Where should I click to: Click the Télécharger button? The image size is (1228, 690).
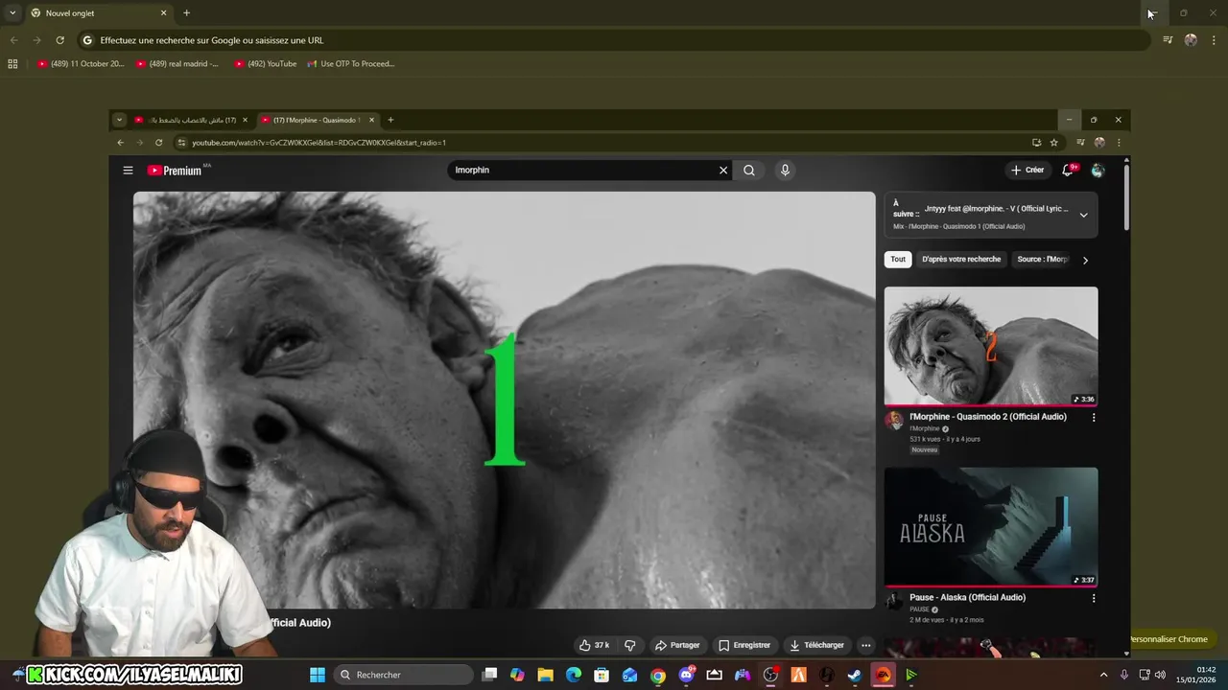(x=815, y=645)
